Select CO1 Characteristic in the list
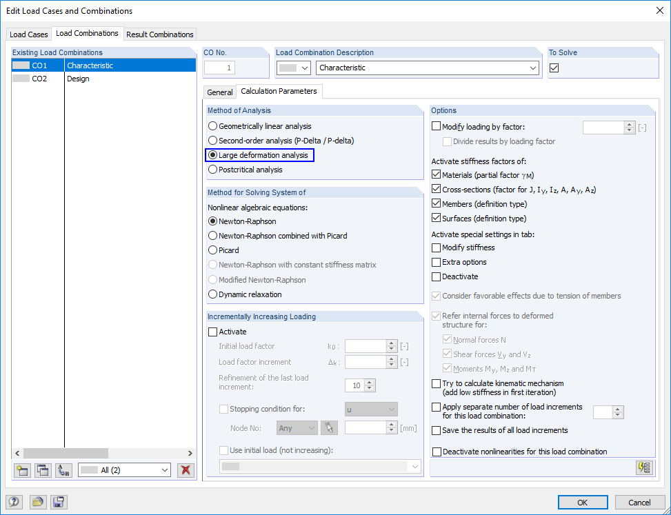The height and width of the screenshot is (515, 671). click(x=103, y=65)
